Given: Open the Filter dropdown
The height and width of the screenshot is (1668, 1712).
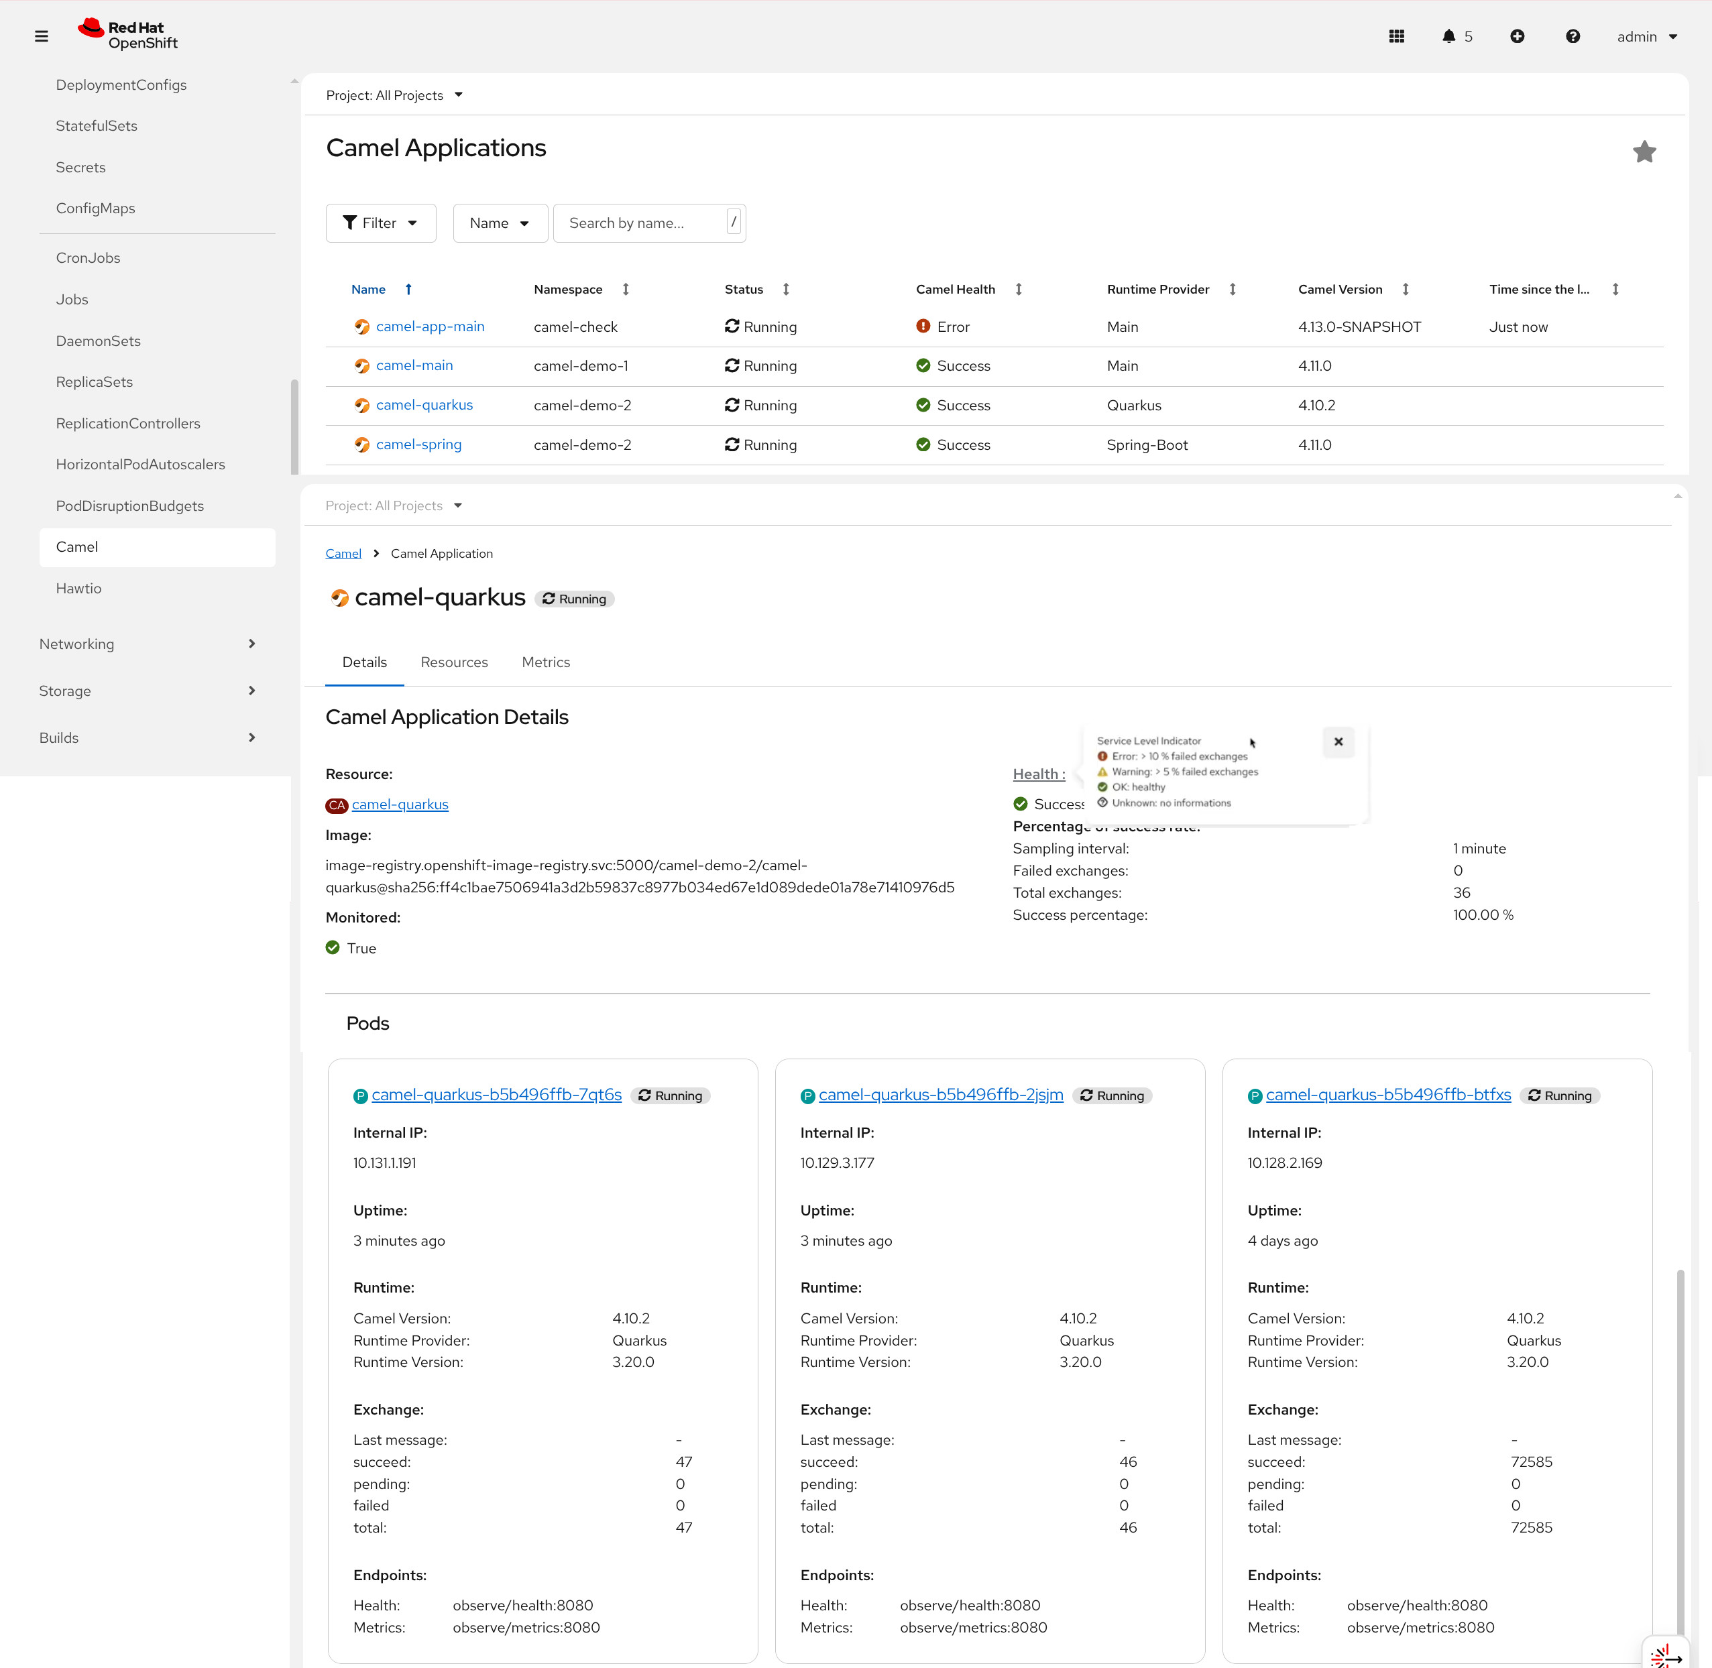Looking at the screenshot, I should 380,223.
